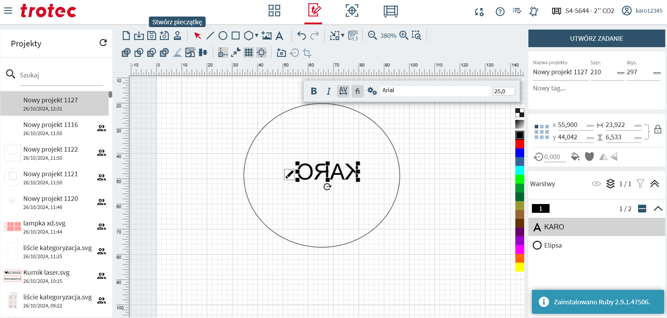Open the dashboard overview tab
Screen dimensions: 667x318
click(x=274, y=11)
